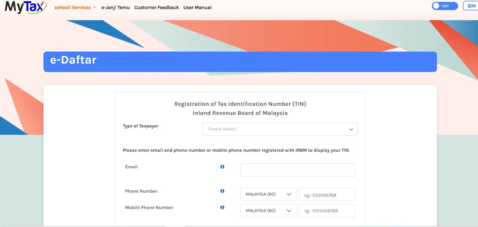The width and height of the screenshot is (478, 227).
Task: Click the MyTax logo
Action: (26, 7)
